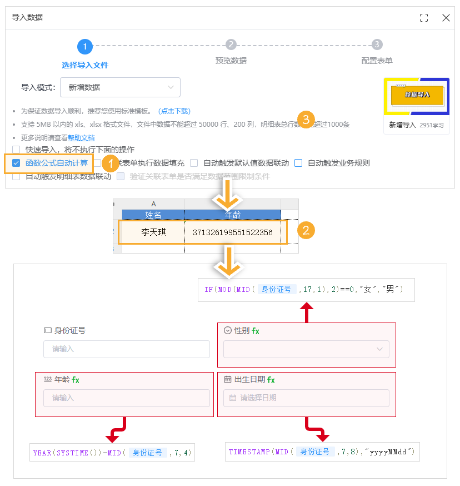Click the field-type icon before 身份证号 label
Screen dimensions: 460x486
click(47, 329)
